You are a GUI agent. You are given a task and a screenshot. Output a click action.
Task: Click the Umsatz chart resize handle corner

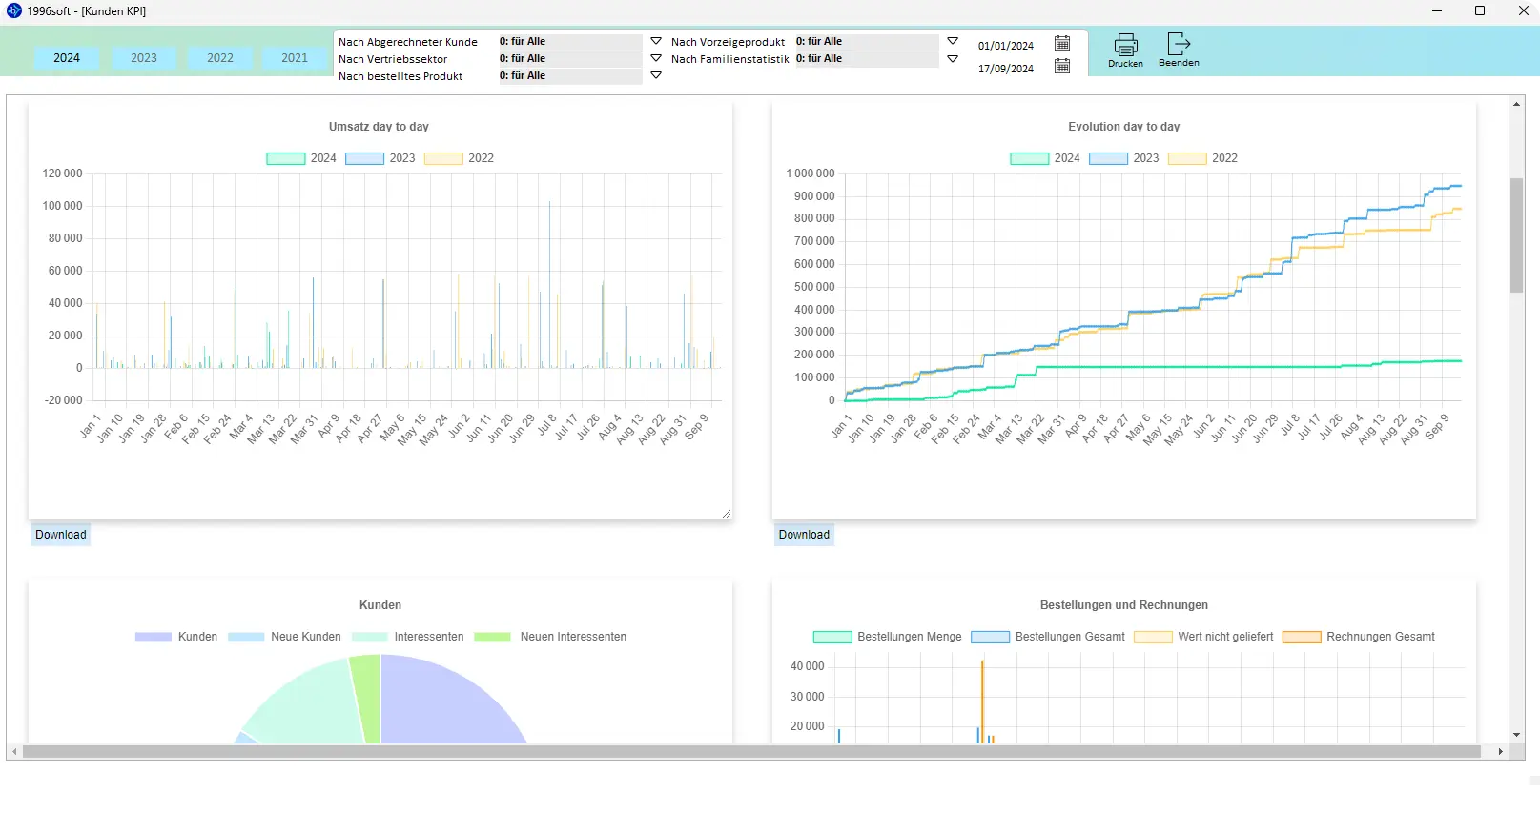(727, 514)
